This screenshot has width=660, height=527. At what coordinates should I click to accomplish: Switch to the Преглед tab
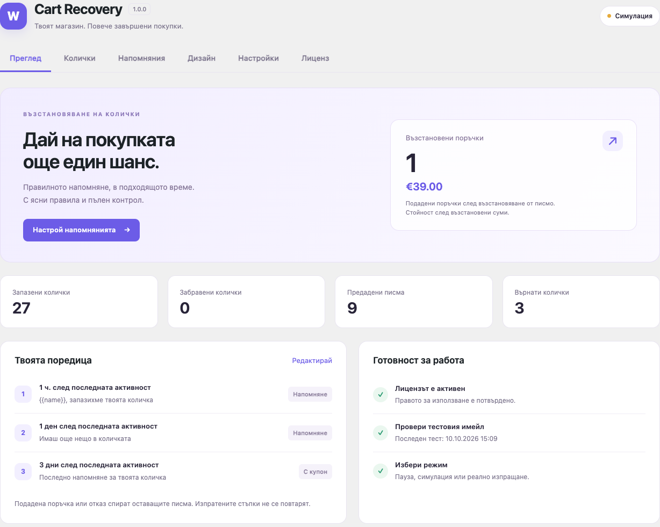tap(25, 58)
